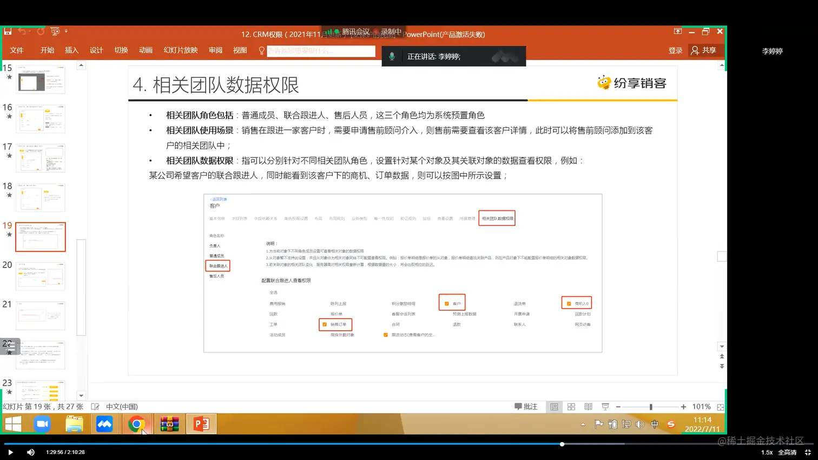This screenshot has height=460, width=818.
Task: Open Chrome from the taskbar
Action: 136,424
